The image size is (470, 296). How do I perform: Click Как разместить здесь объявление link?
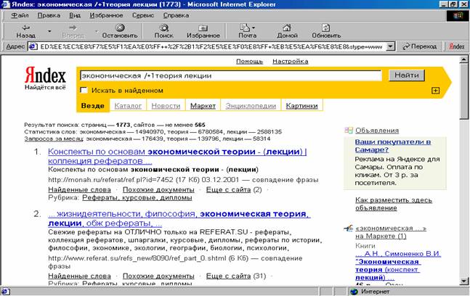(394, 204)
